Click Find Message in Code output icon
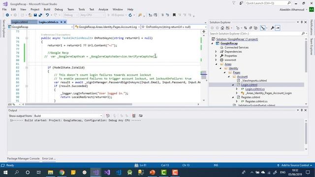This screenshot has height=177, width=315. click(108, 116)
